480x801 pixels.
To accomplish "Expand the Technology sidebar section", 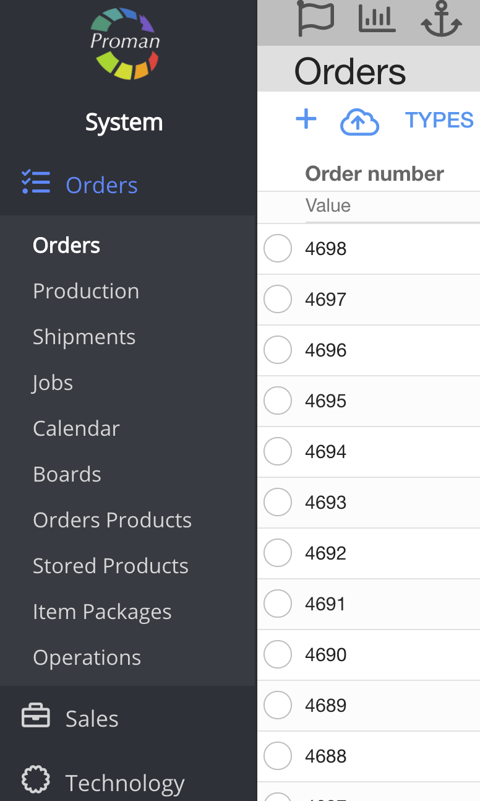I will pos(125,783).
